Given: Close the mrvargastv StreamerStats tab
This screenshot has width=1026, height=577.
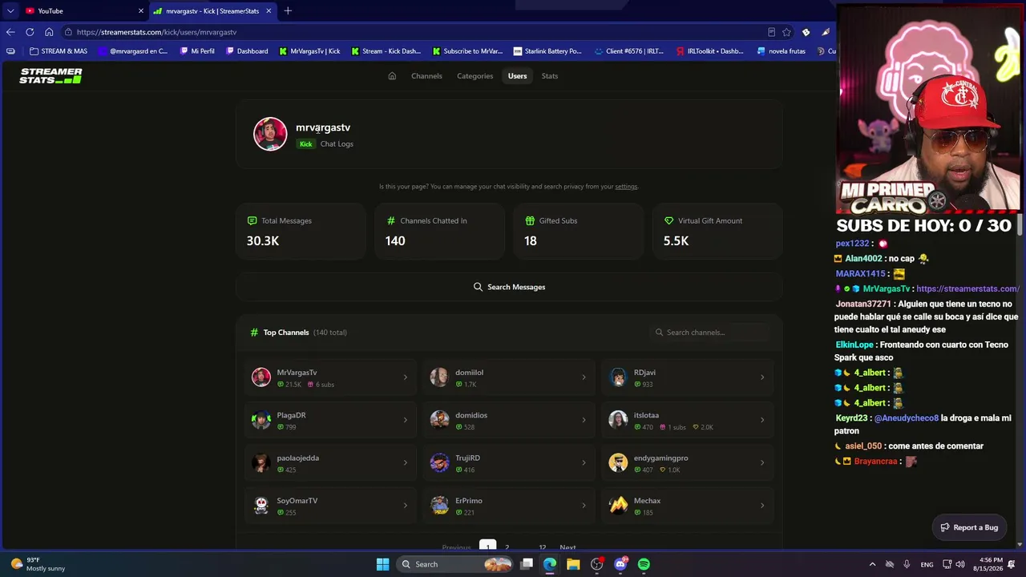Looking at the screenshot, I should (x=269, y=11).
